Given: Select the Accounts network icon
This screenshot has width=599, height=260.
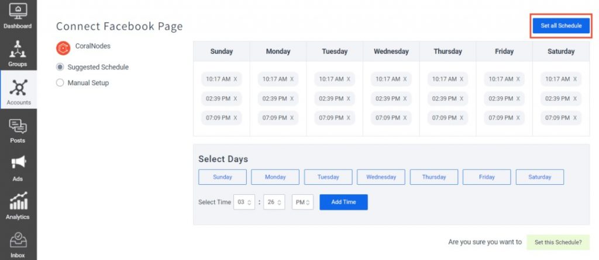Looking at the screenshot, I should (x=18, y=87).
